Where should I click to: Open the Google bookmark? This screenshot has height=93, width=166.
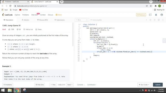coord(13,10)
